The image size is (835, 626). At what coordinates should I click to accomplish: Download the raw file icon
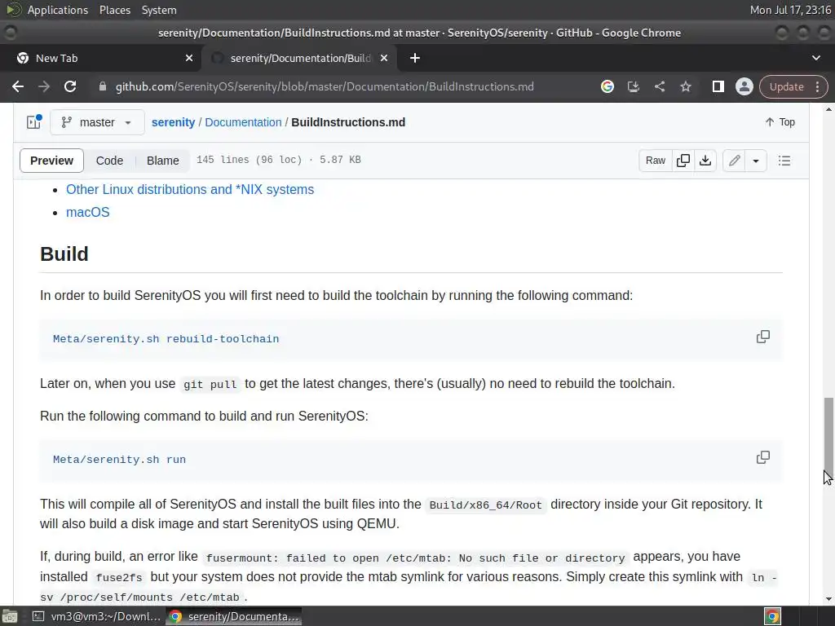[705, 161]
